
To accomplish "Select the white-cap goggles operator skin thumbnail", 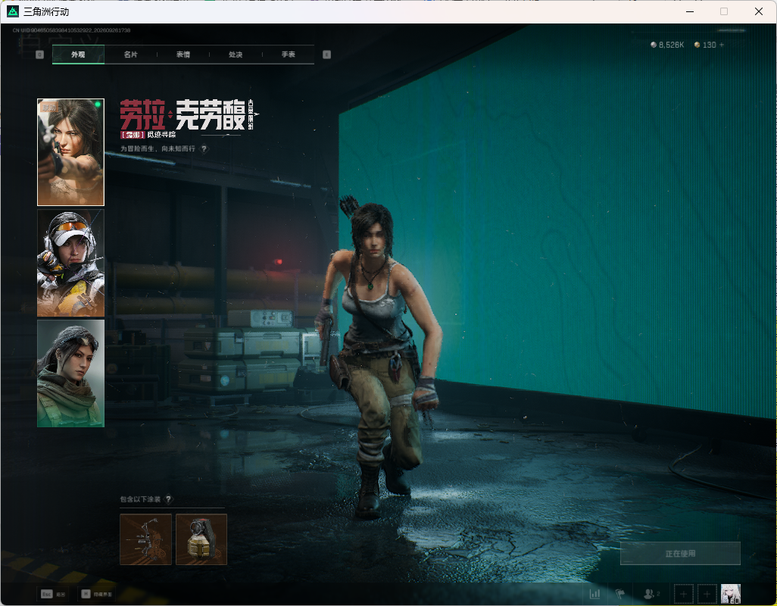I will tap(71, 263).
